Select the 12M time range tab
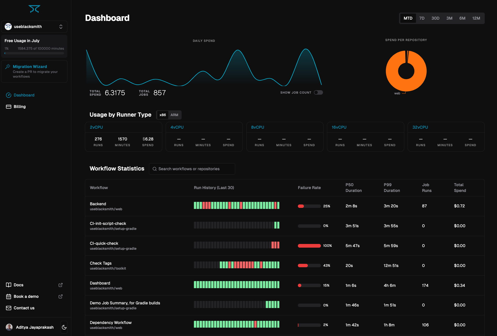The image size is (497, 336). [476, 18]
